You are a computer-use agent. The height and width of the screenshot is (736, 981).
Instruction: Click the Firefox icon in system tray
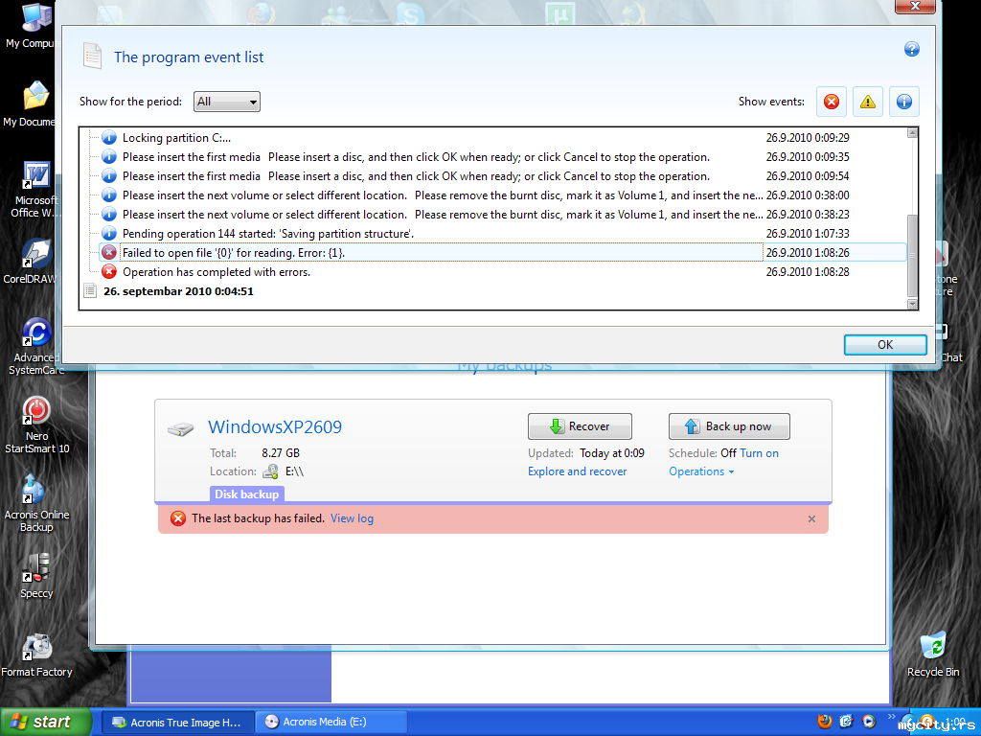pyautogui.click(x=825, y=722)
